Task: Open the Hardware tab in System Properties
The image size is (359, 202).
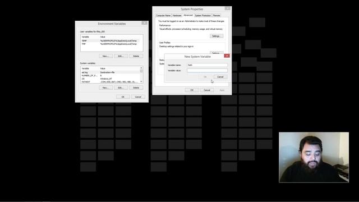Action: coord(177,16)
